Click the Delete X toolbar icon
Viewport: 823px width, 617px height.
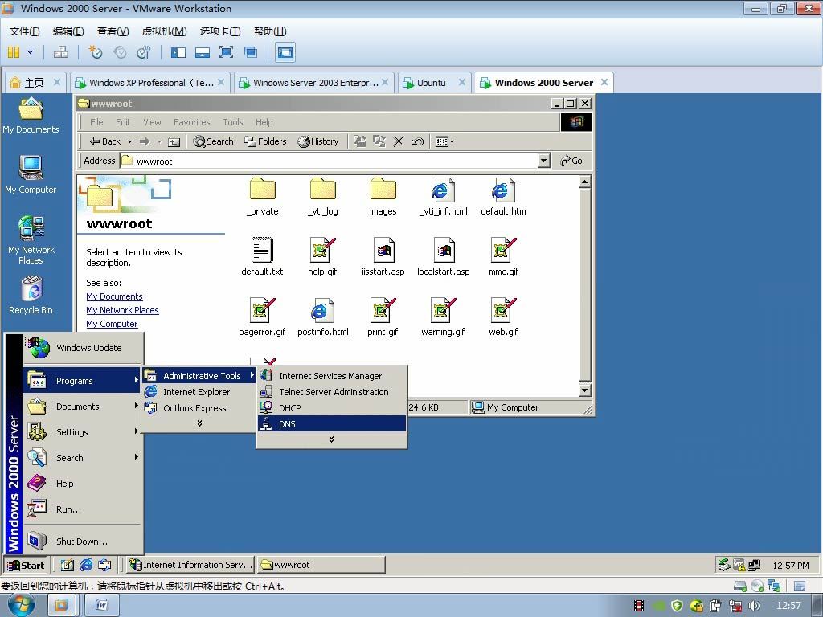coord(399,141)
